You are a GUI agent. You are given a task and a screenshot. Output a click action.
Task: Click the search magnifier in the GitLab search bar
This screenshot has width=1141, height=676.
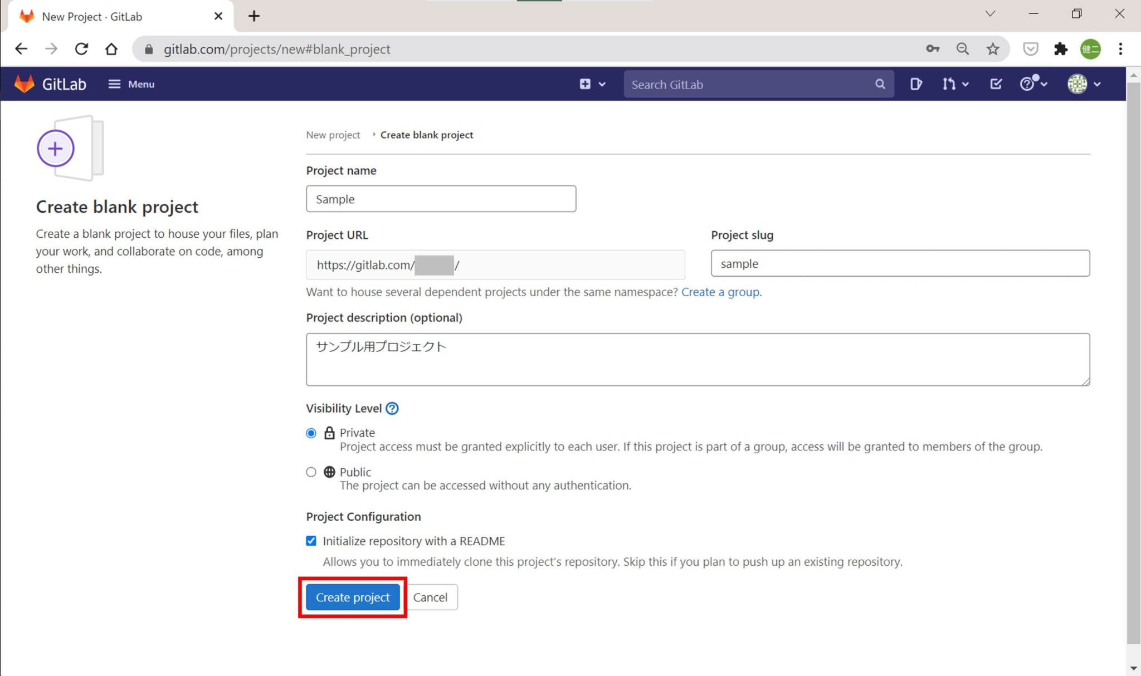[x=880, y=84]
